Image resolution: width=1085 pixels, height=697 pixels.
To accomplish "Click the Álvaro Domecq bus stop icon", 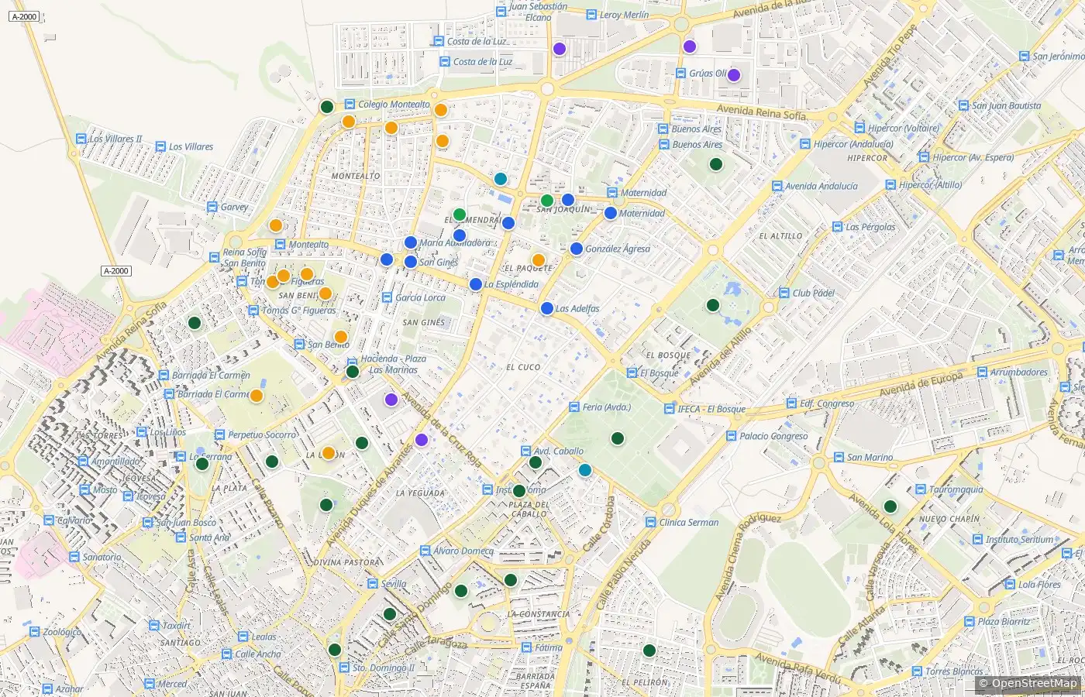I will pyautogui.click(x=425, y=551).
